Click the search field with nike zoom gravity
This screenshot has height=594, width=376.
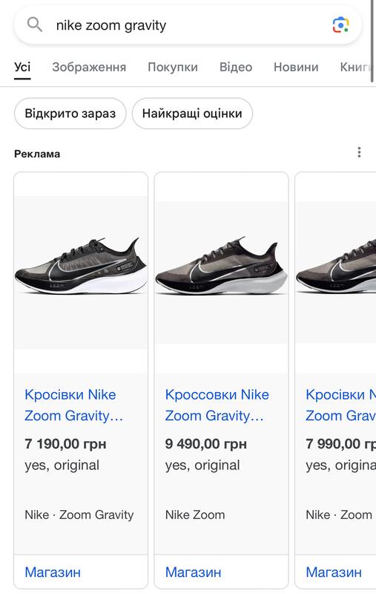click(188, 25)
